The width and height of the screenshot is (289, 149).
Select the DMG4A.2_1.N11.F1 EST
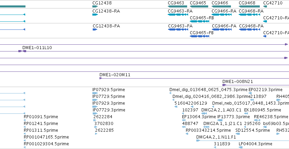click(x=198, y=141)
